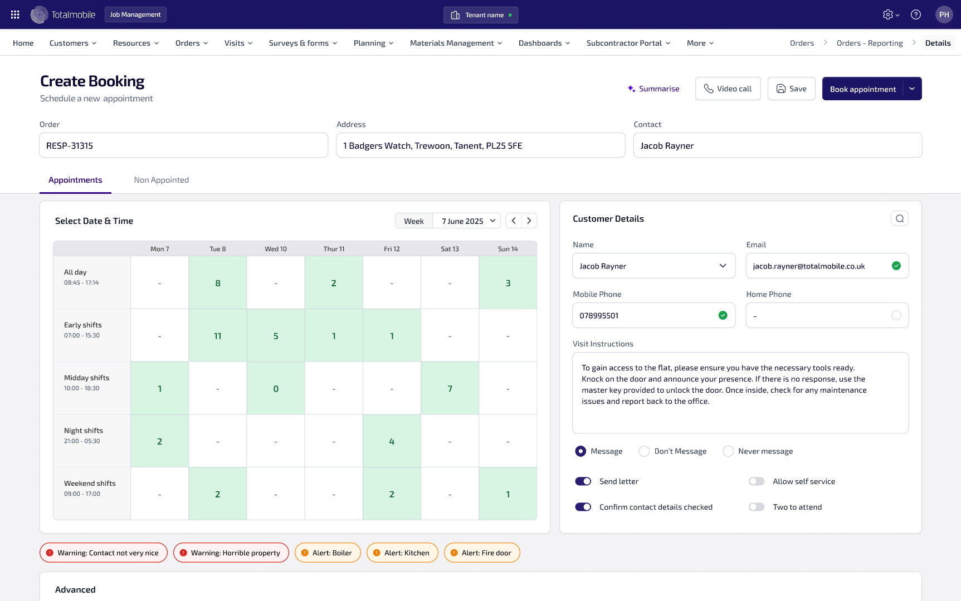Screen dimensions: 961x601
Task: Select the Don't Message radio button
Action: tap(644, 451)
